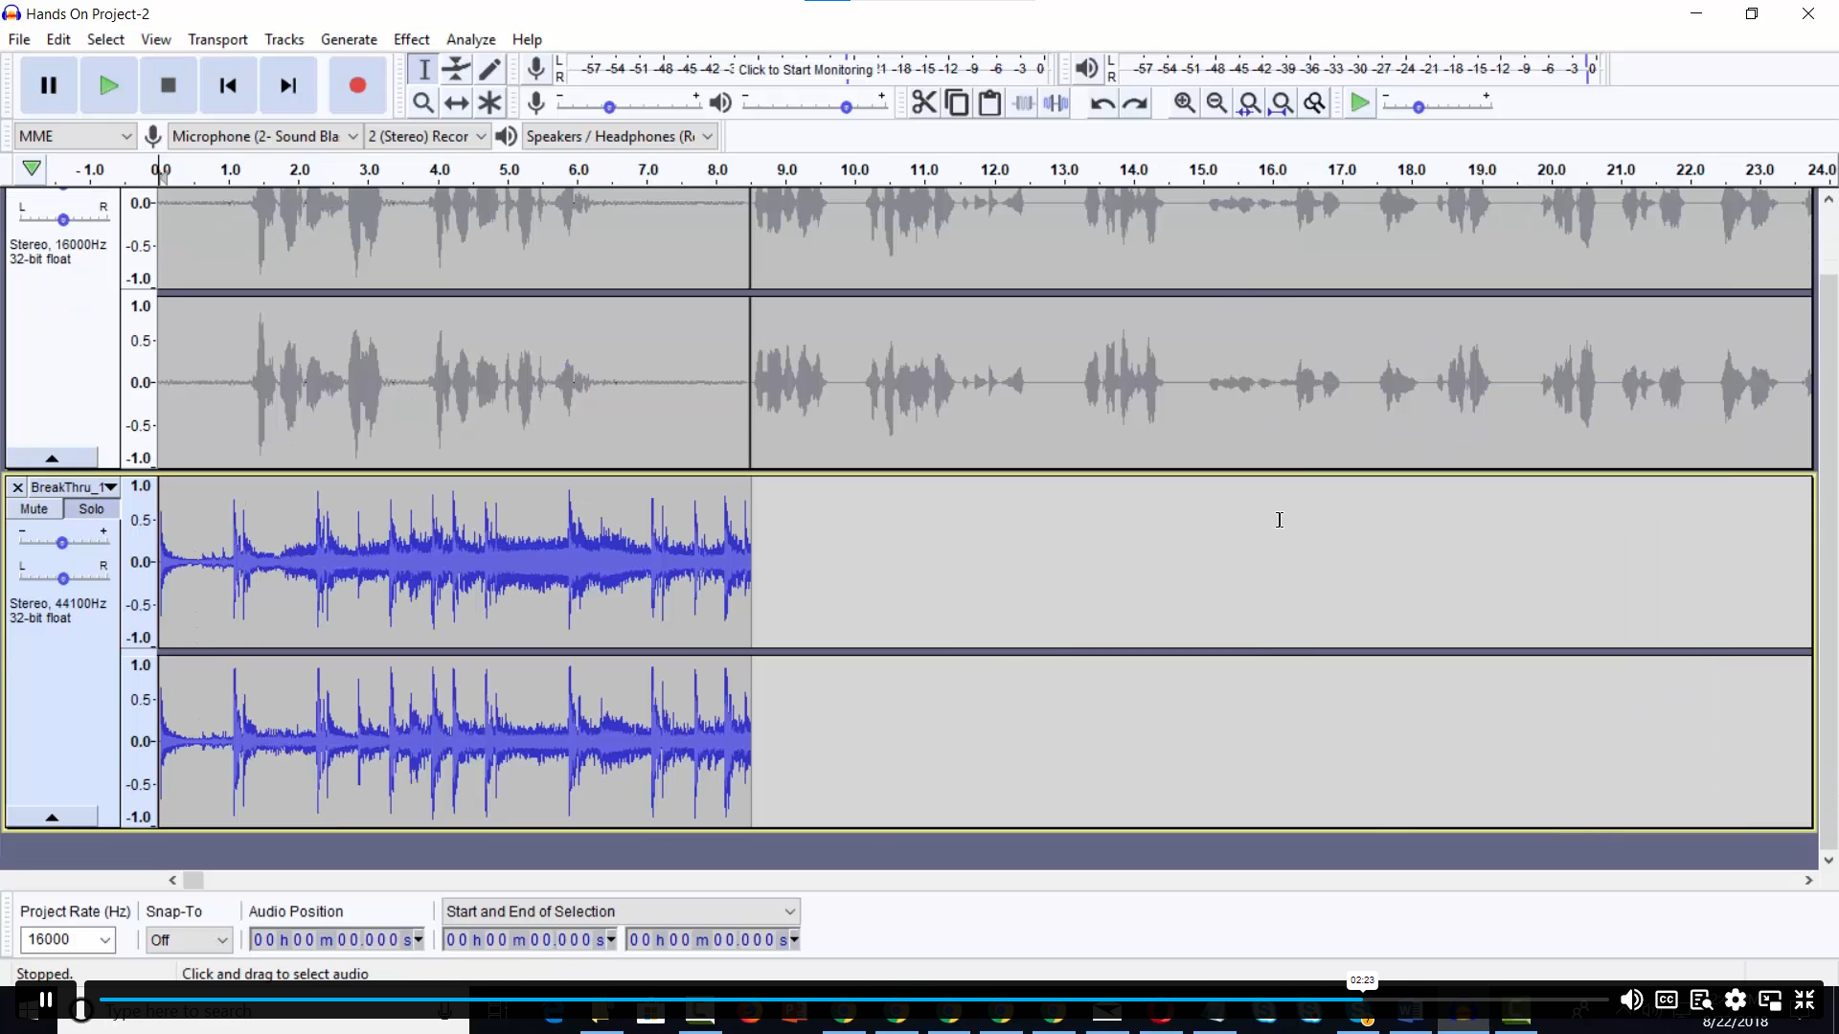
Task: Undo the last edit with the Undo icon
Action: point(1101,103)
